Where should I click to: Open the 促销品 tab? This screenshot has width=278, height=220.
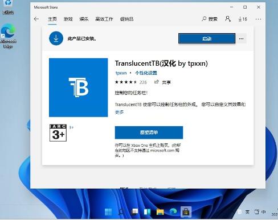coord(126,19)
